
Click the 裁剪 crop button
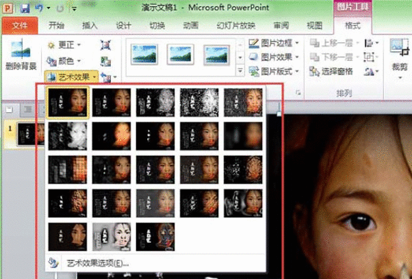(x=400, y=58)
